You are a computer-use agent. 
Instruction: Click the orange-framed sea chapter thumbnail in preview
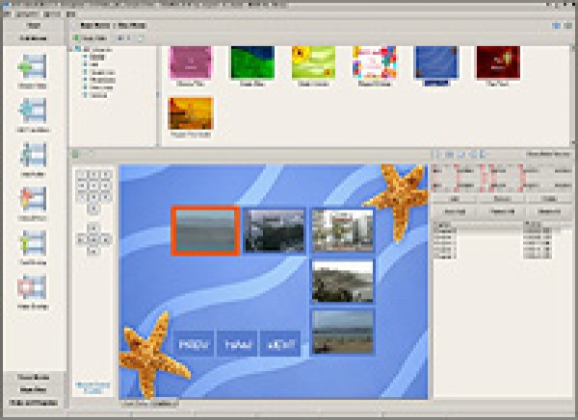coord(205,231)
